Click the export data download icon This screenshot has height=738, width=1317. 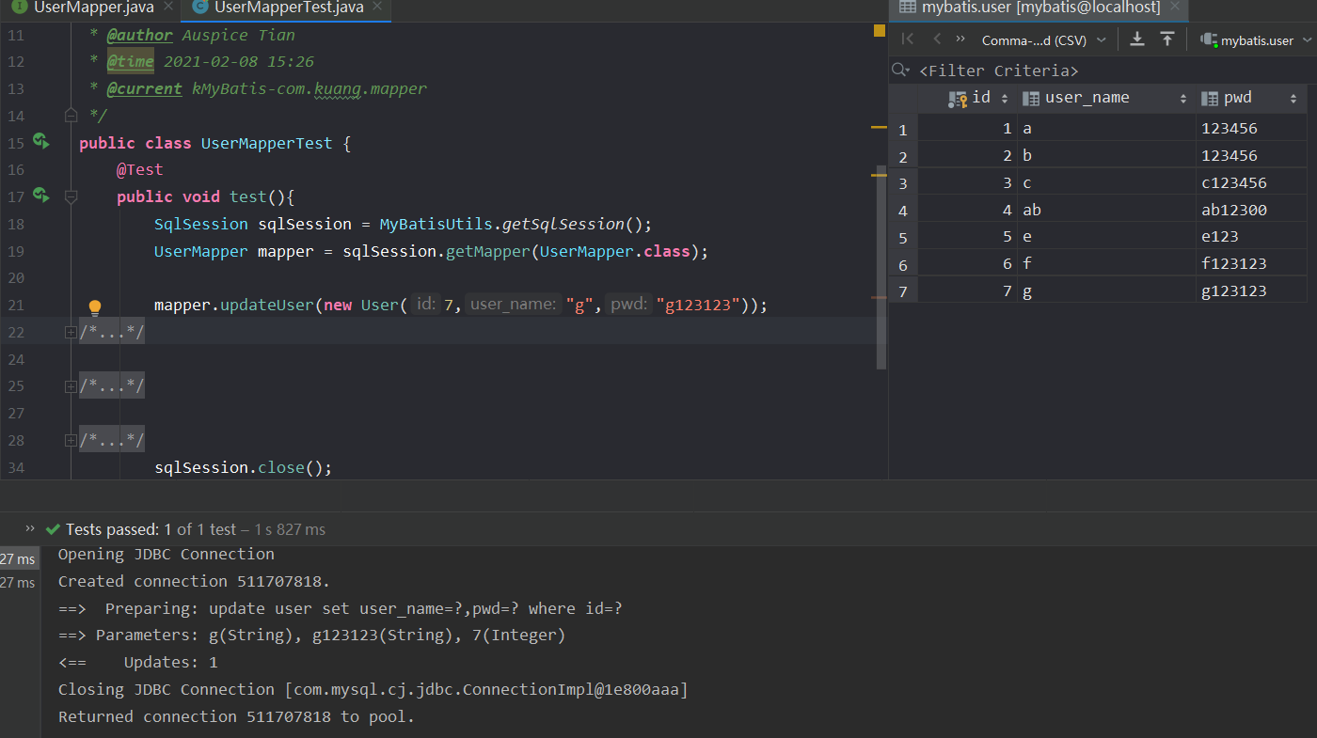point(1136,39)
